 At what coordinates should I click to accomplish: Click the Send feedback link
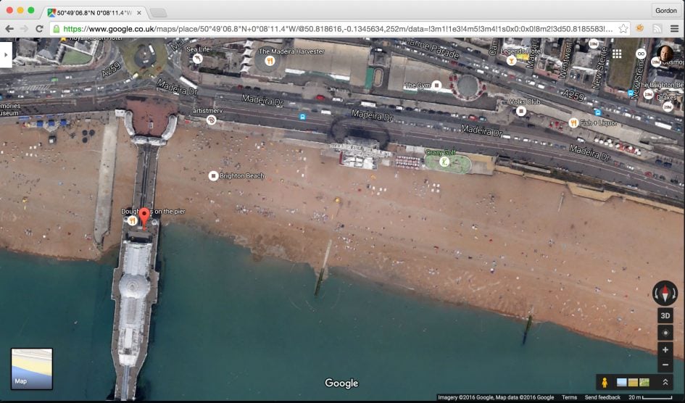tap(602, 397)
